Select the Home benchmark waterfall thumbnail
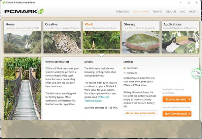This screenshot has height=139, width=202. 23,42
